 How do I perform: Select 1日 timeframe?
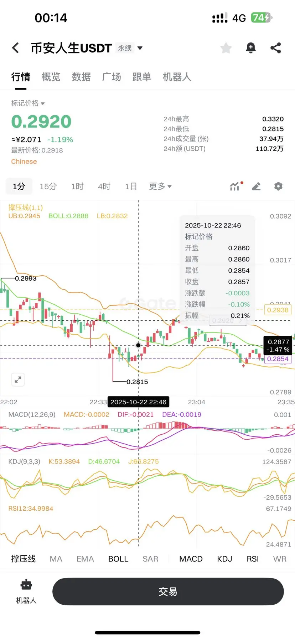131,186
